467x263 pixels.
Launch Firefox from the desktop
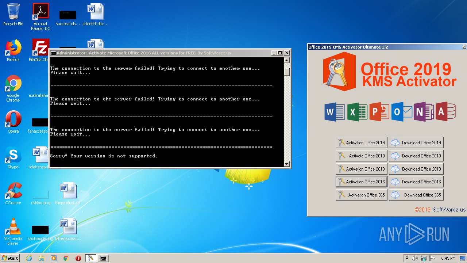(13, 50)
